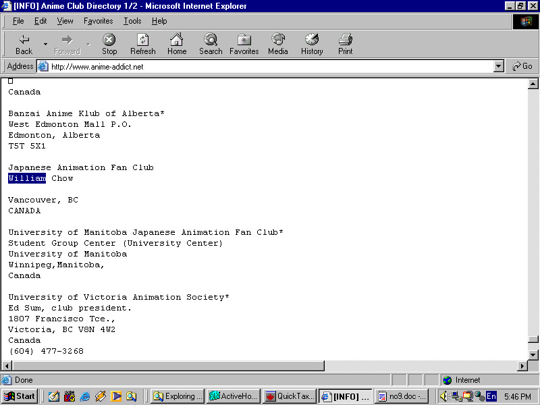The width and height of the screenshot is (540, 405).
Task: Click the Windows logo throbber icon
Action: [526, 22]
